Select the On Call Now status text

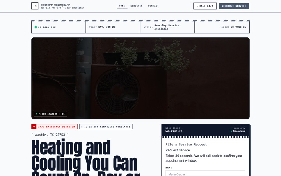click(47, 27)
